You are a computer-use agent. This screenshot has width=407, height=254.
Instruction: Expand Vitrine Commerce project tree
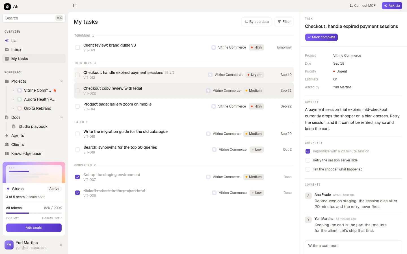tap(13, 90)
